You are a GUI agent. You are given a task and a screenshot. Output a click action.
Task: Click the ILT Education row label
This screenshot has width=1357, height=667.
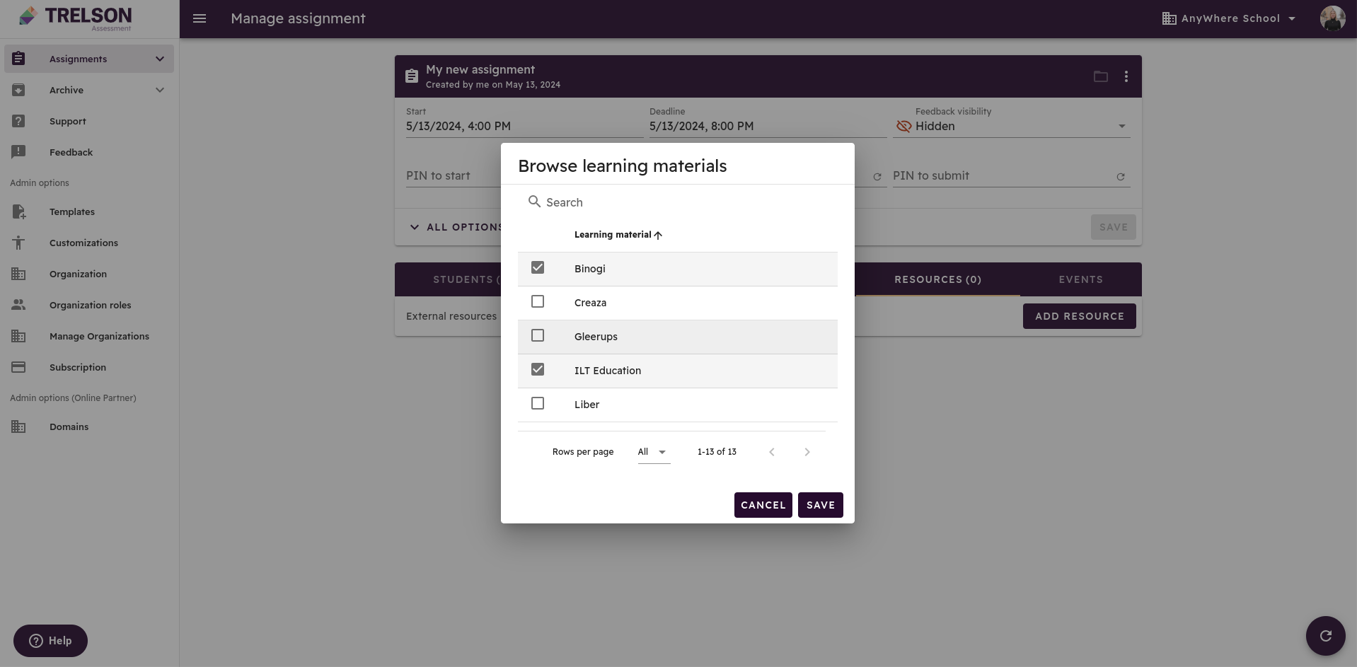(x=608, y=371)
